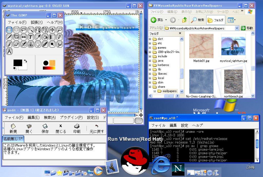
Task: Click the Explorer 移動 go button
Action: click(x=247, y=28)
